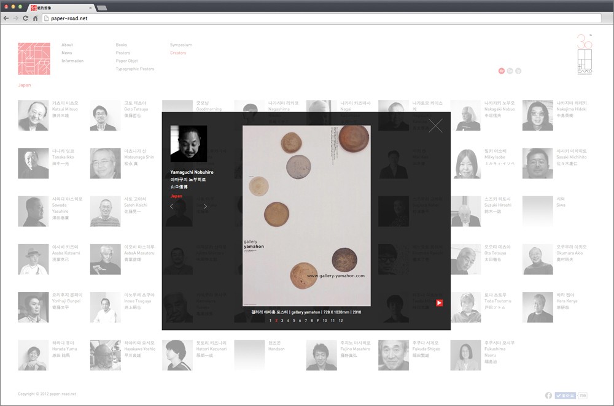Open Katsui Mitsuo creator portrait
The height and width of the screenshot is (406, 614).
coord(33,115)
